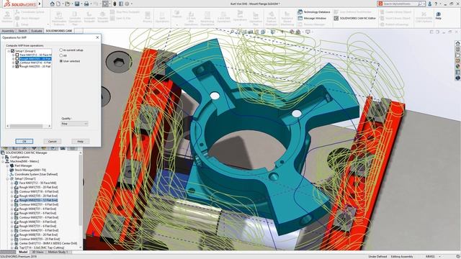The height and width of the screenshot is (259, 461).
Task: Click the monitor view settings icon in heads-up toolbar
Action: [x=308, y=32]
